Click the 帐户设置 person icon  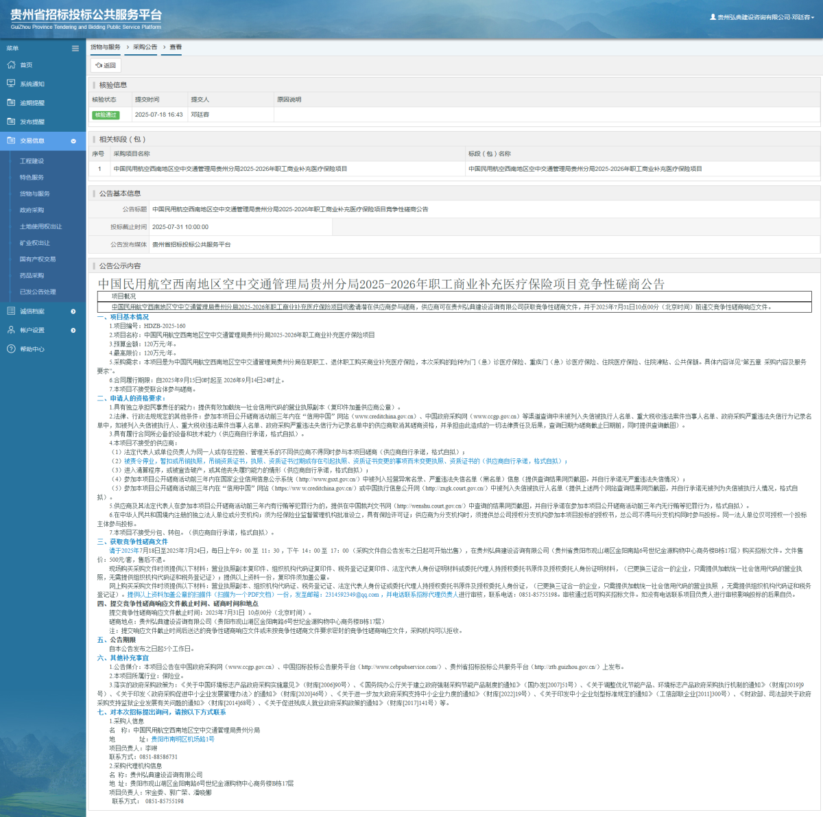coord(11,330)
